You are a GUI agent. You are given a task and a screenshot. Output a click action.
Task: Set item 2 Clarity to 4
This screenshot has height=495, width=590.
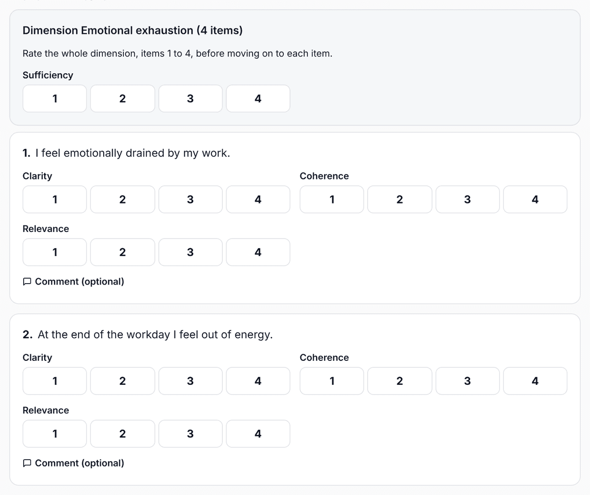(258, 381)
